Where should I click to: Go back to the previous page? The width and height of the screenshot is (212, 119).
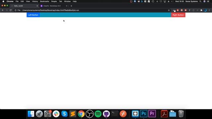[3, 10]
